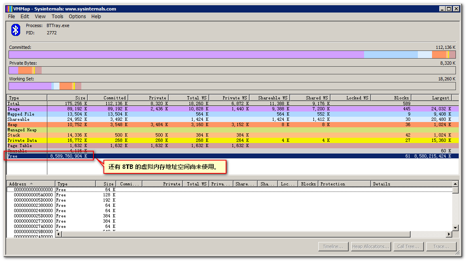This screenshot has height=261, width=466.
Task: Click the Private Bytes usage bar
Action: coord(232,70)
